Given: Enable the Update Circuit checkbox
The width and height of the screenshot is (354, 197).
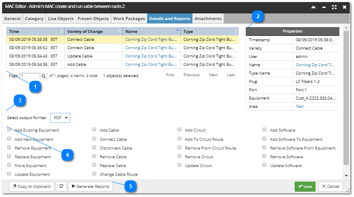Looking at the screenshot, I should point(179,165).
